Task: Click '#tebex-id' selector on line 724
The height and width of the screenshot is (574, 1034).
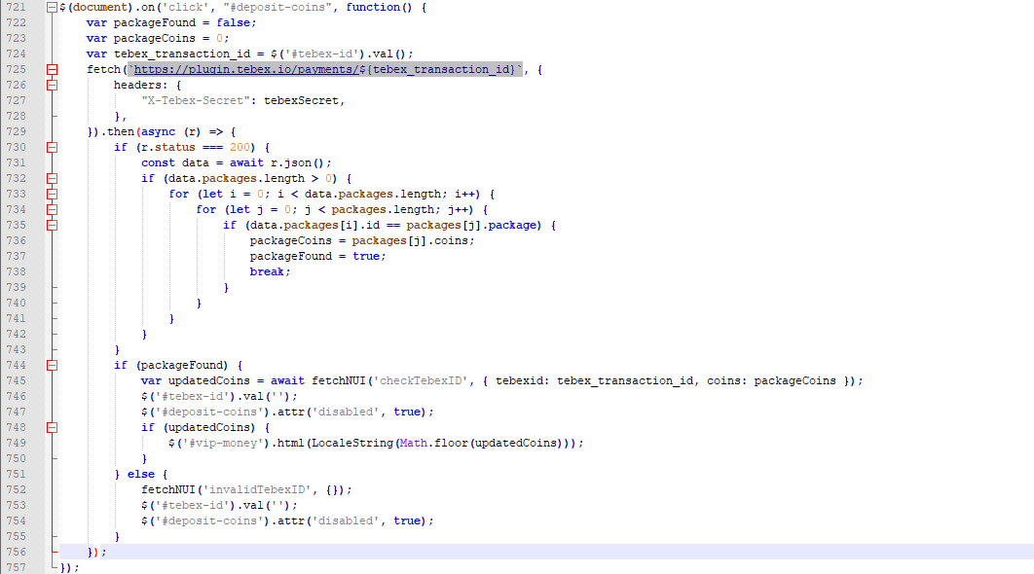Action: [320, 54]
